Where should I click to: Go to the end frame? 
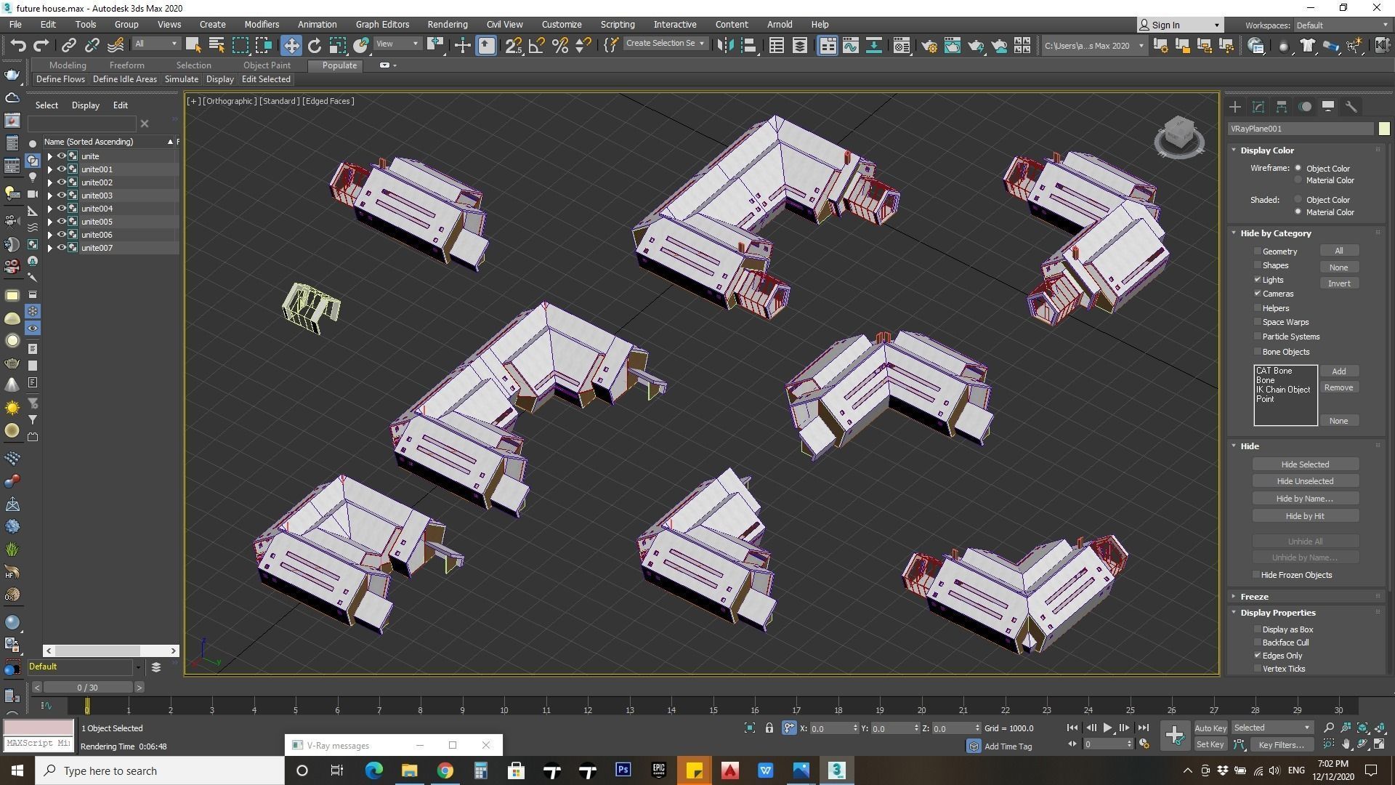(x=1143, y=728)
